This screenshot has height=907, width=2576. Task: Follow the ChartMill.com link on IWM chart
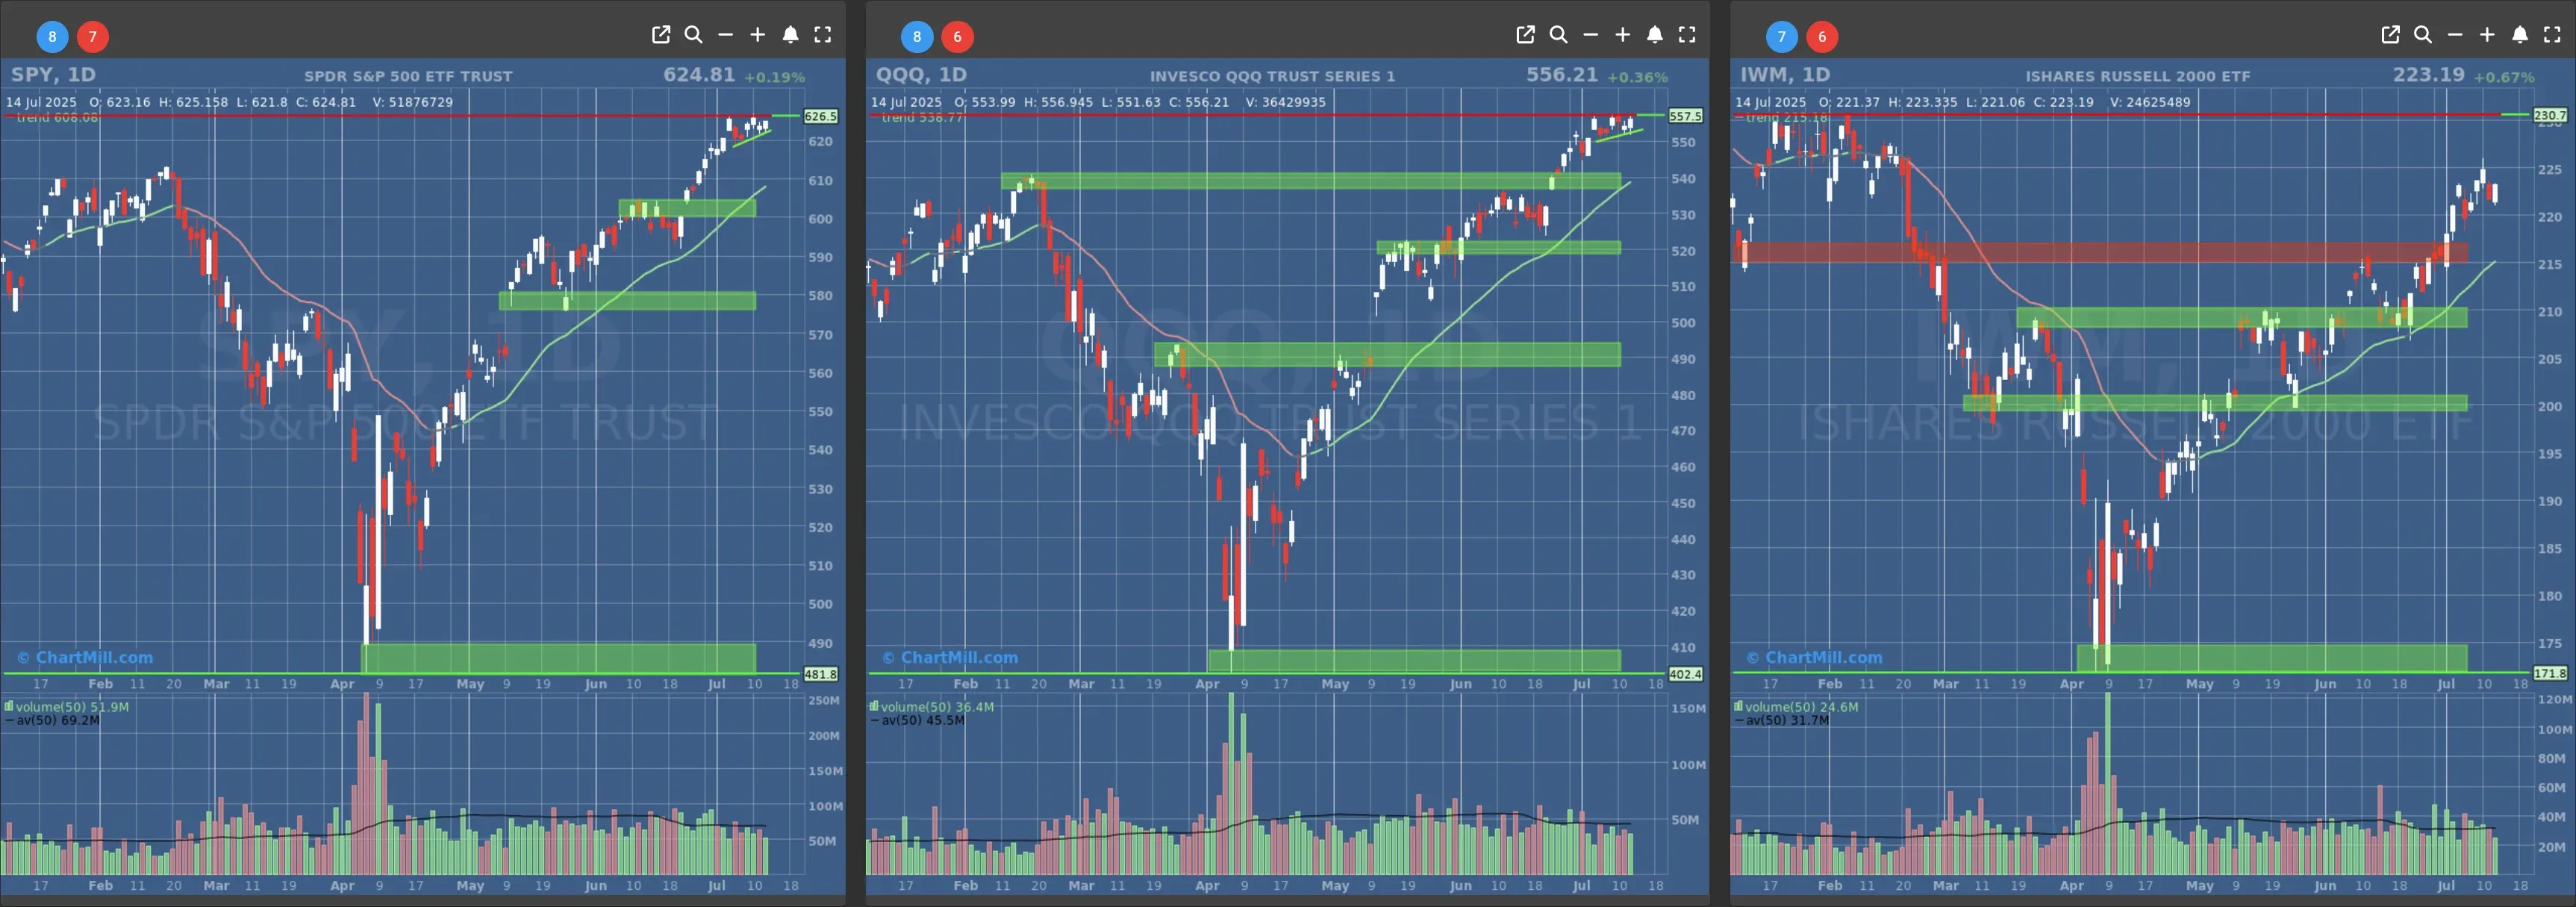(x=1814, y=658)
